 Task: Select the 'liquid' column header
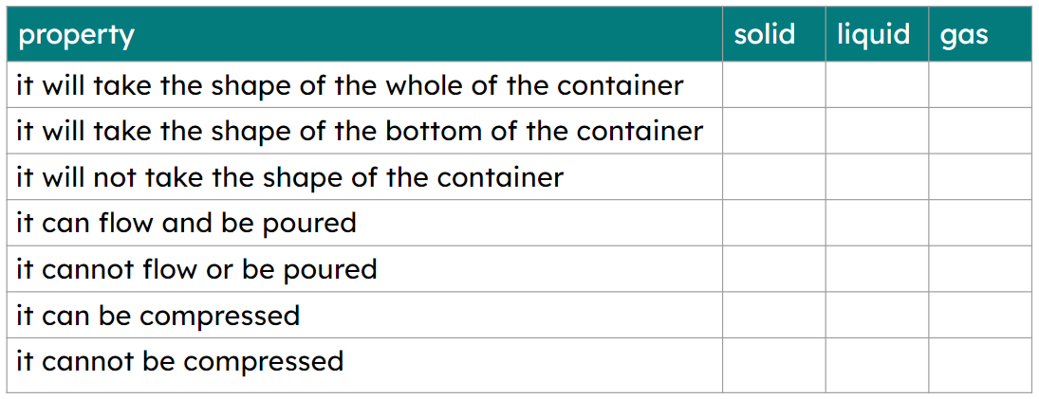(873, 35)
